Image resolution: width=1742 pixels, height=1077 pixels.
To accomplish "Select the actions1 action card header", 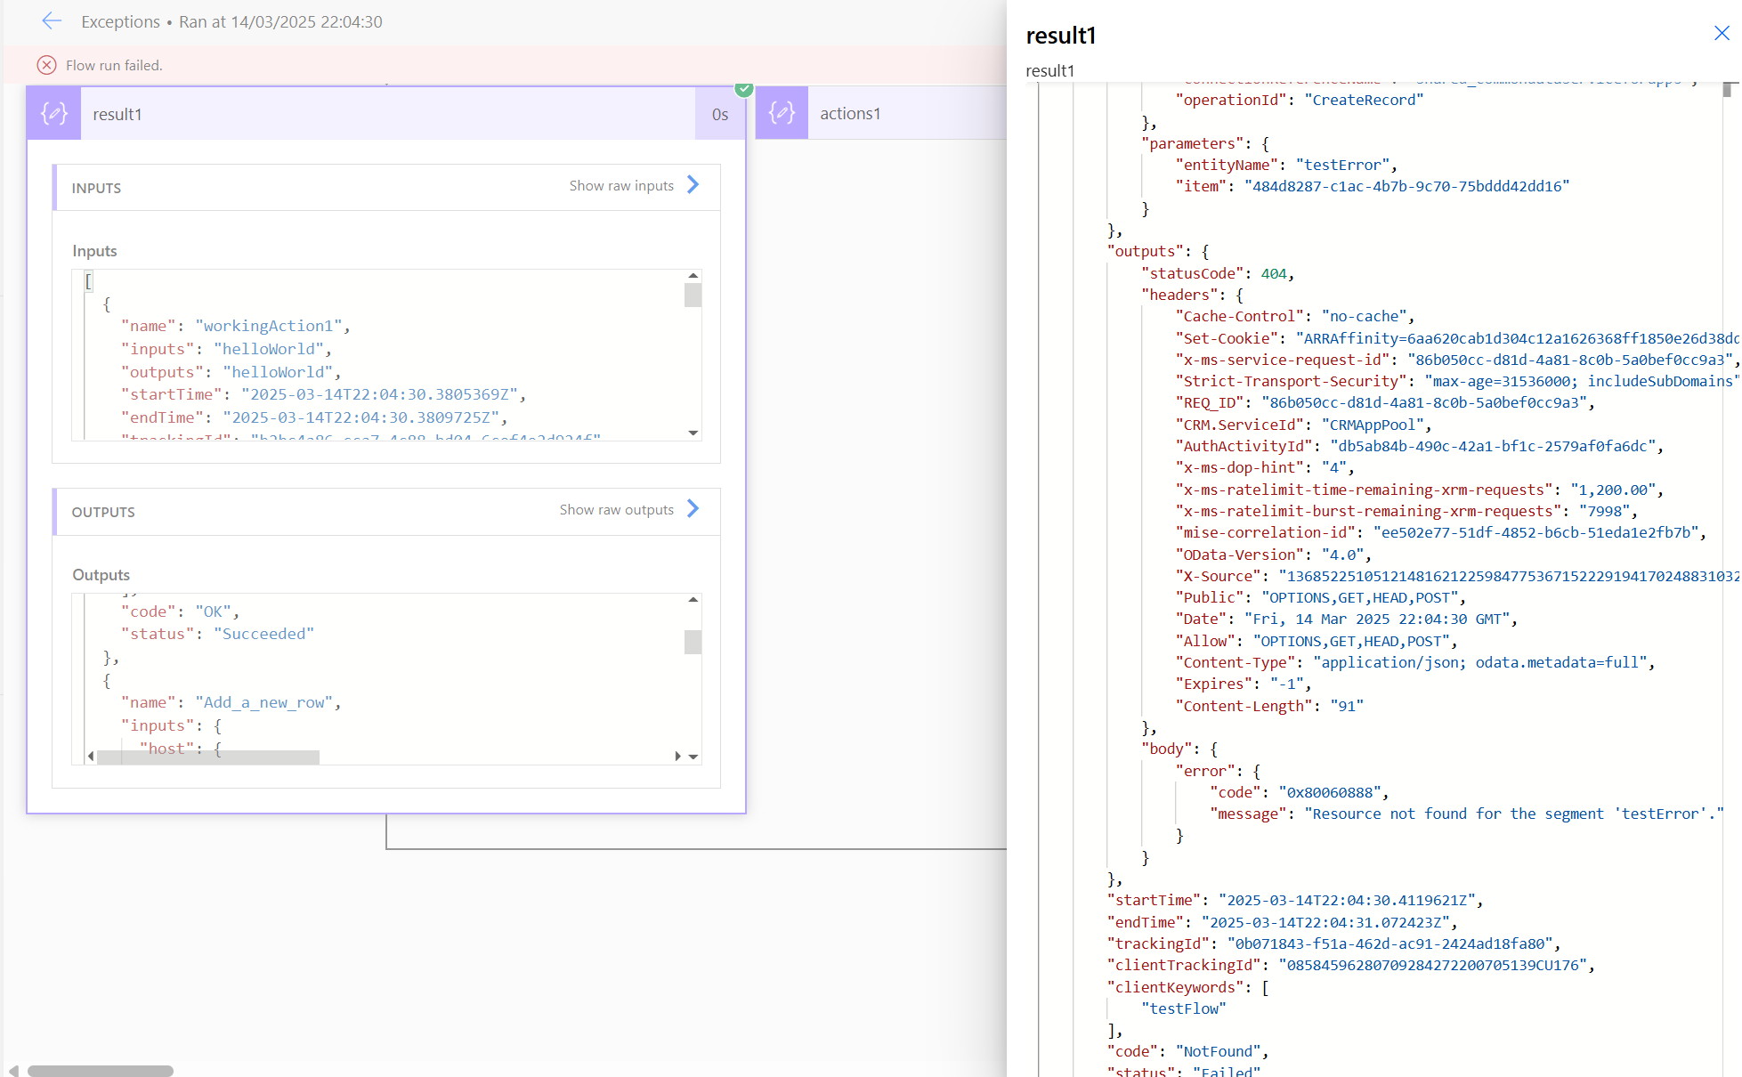I will click(x=881, y=113).
